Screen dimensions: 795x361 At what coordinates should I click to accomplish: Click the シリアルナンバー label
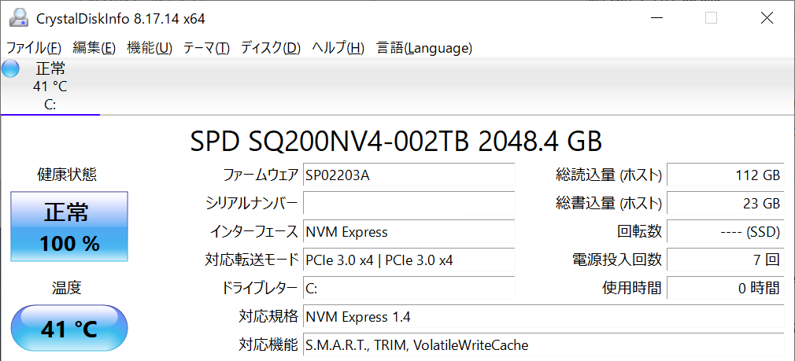[x=252, y=204]
